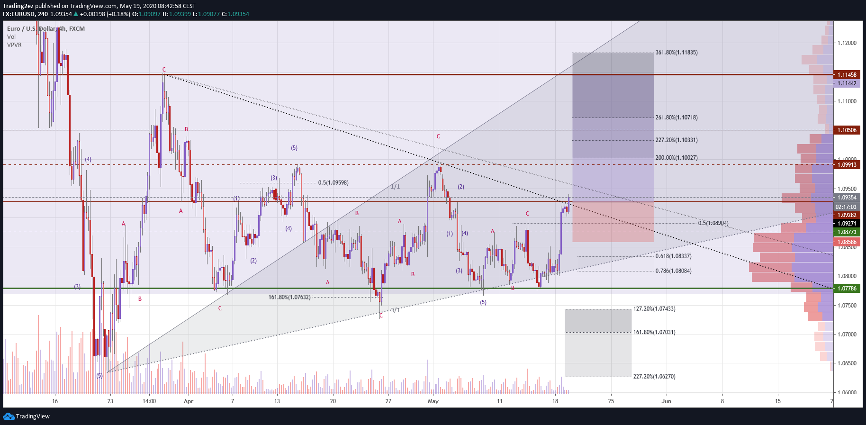Select the 0.5(1.08904) retracement label
The image size is (866, 425).
tap(713, 223)
